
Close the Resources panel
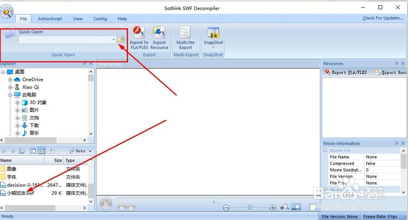403,63
